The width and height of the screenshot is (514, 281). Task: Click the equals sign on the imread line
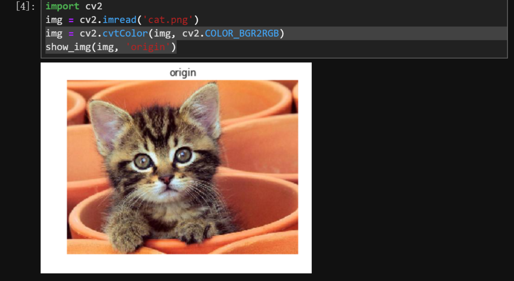tap(71, 20)
